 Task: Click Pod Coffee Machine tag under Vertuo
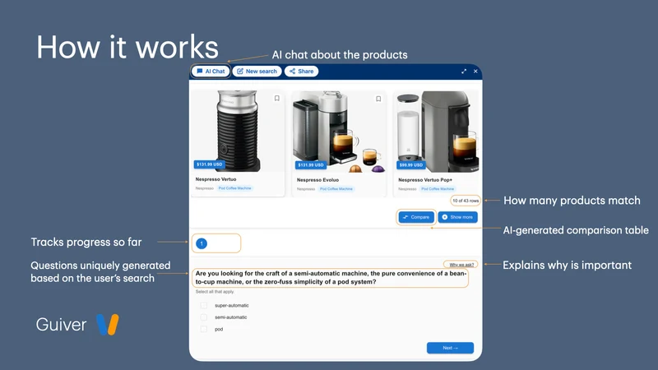click(235, 188)
